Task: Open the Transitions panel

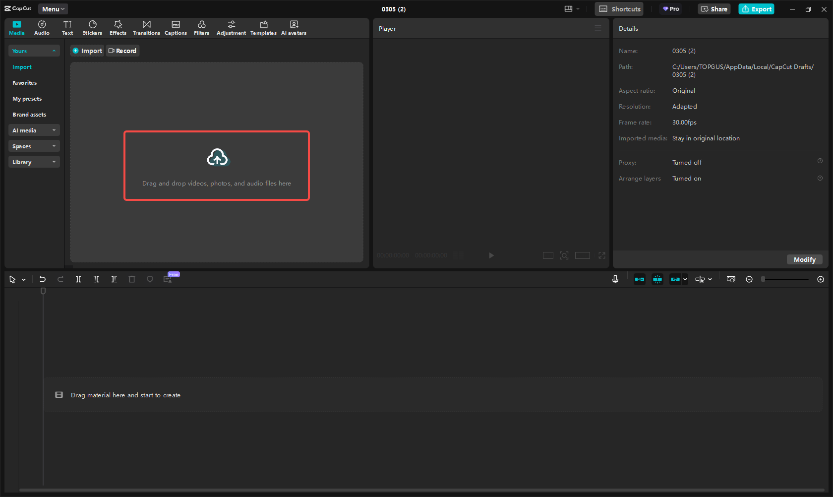Action: [146, 27]
